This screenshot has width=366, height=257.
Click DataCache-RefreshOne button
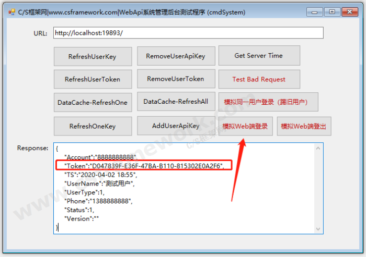(92, 102)
